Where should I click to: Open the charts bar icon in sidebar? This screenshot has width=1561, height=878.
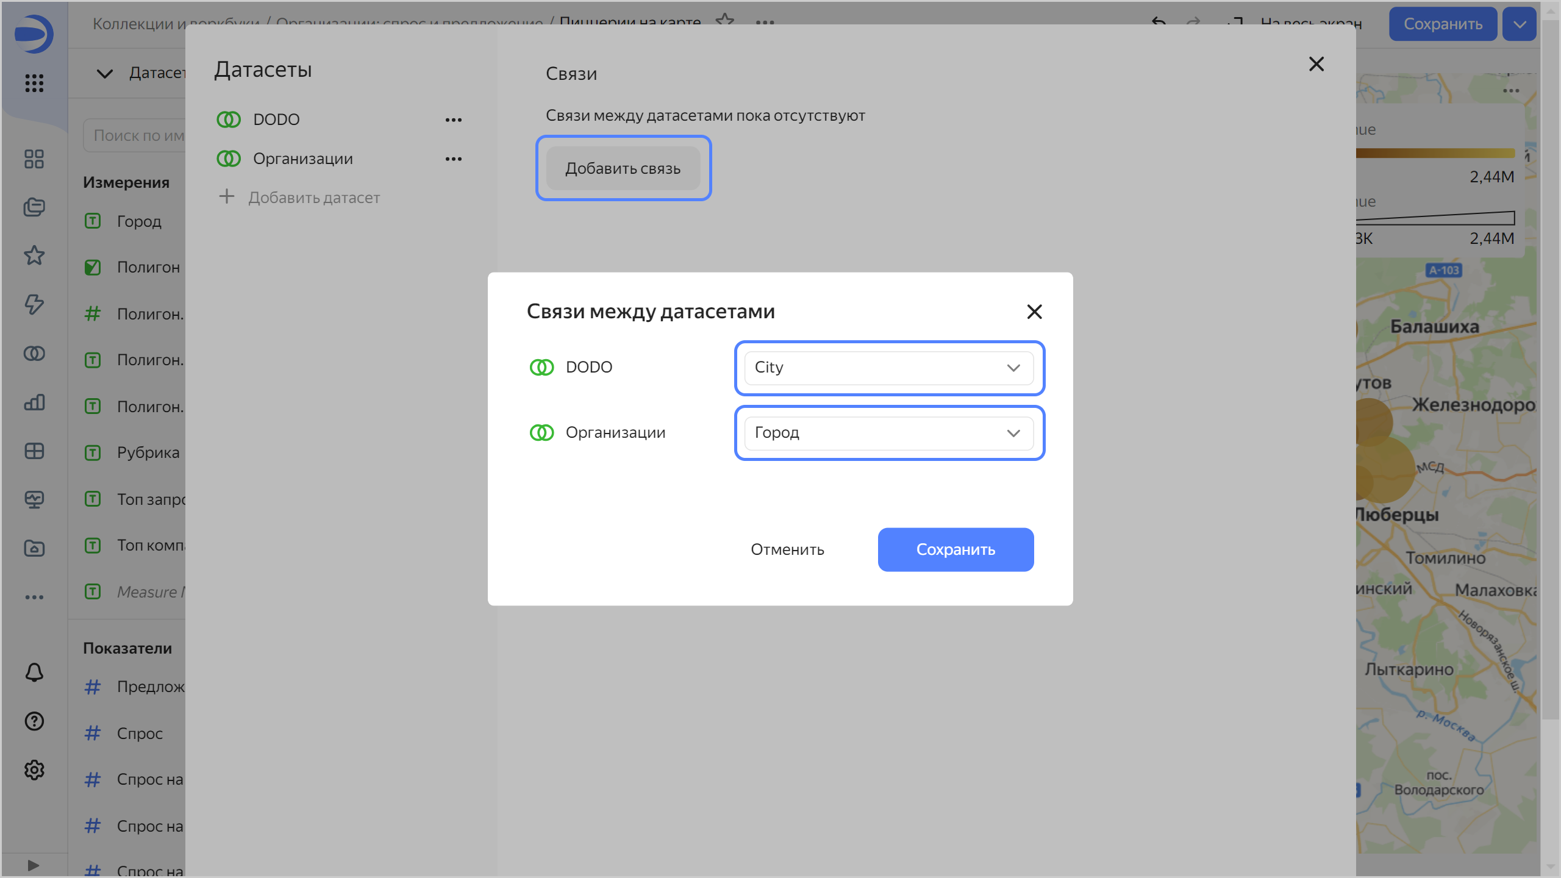pos(34,402)
